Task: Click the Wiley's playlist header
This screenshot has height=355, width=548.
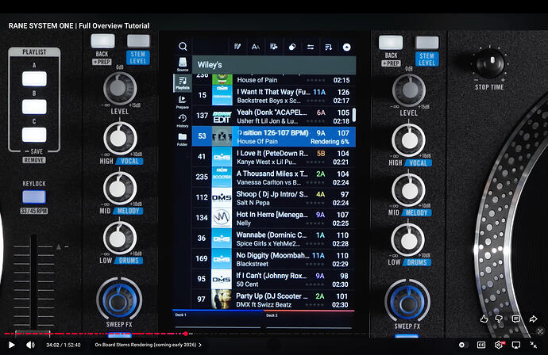Action: click(274, 65)
